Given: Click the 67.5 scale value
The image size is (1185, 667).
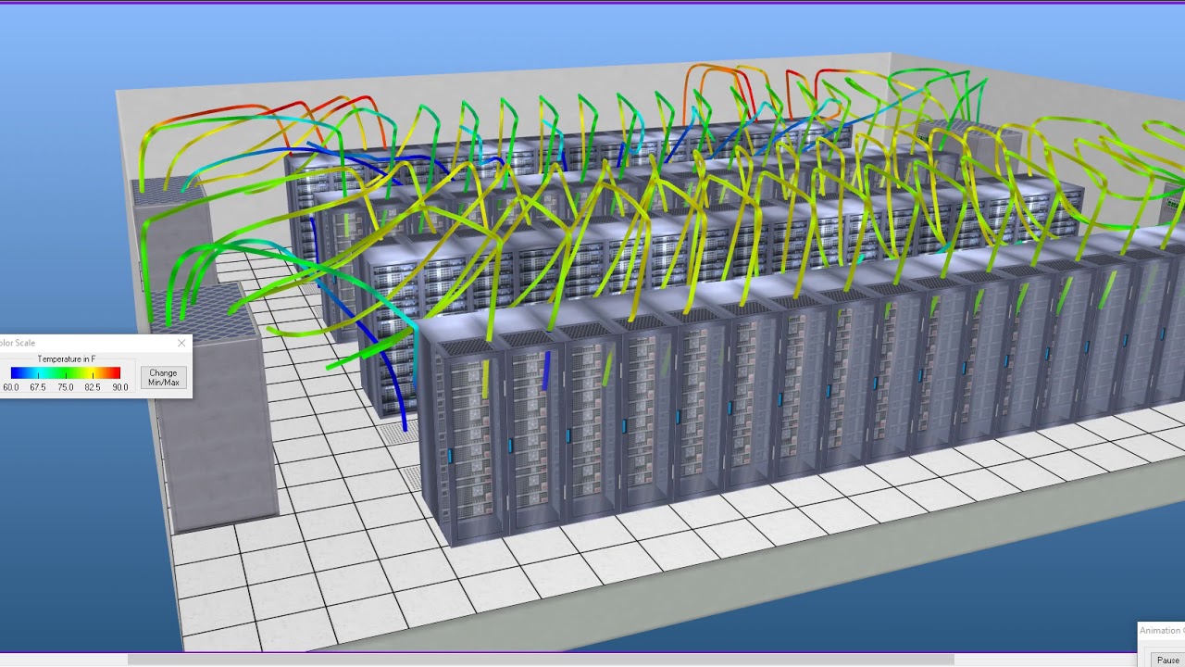Looking at the screenshot, I should coord(38,387).
